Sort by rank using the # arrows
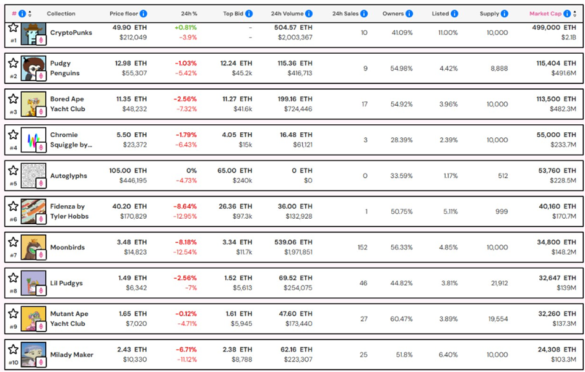Screen dimensions: 585x372 30,14
